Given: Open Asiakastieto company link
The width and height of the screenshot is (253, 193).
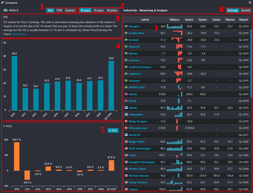Looking at the screenshot, I should 136,114.
